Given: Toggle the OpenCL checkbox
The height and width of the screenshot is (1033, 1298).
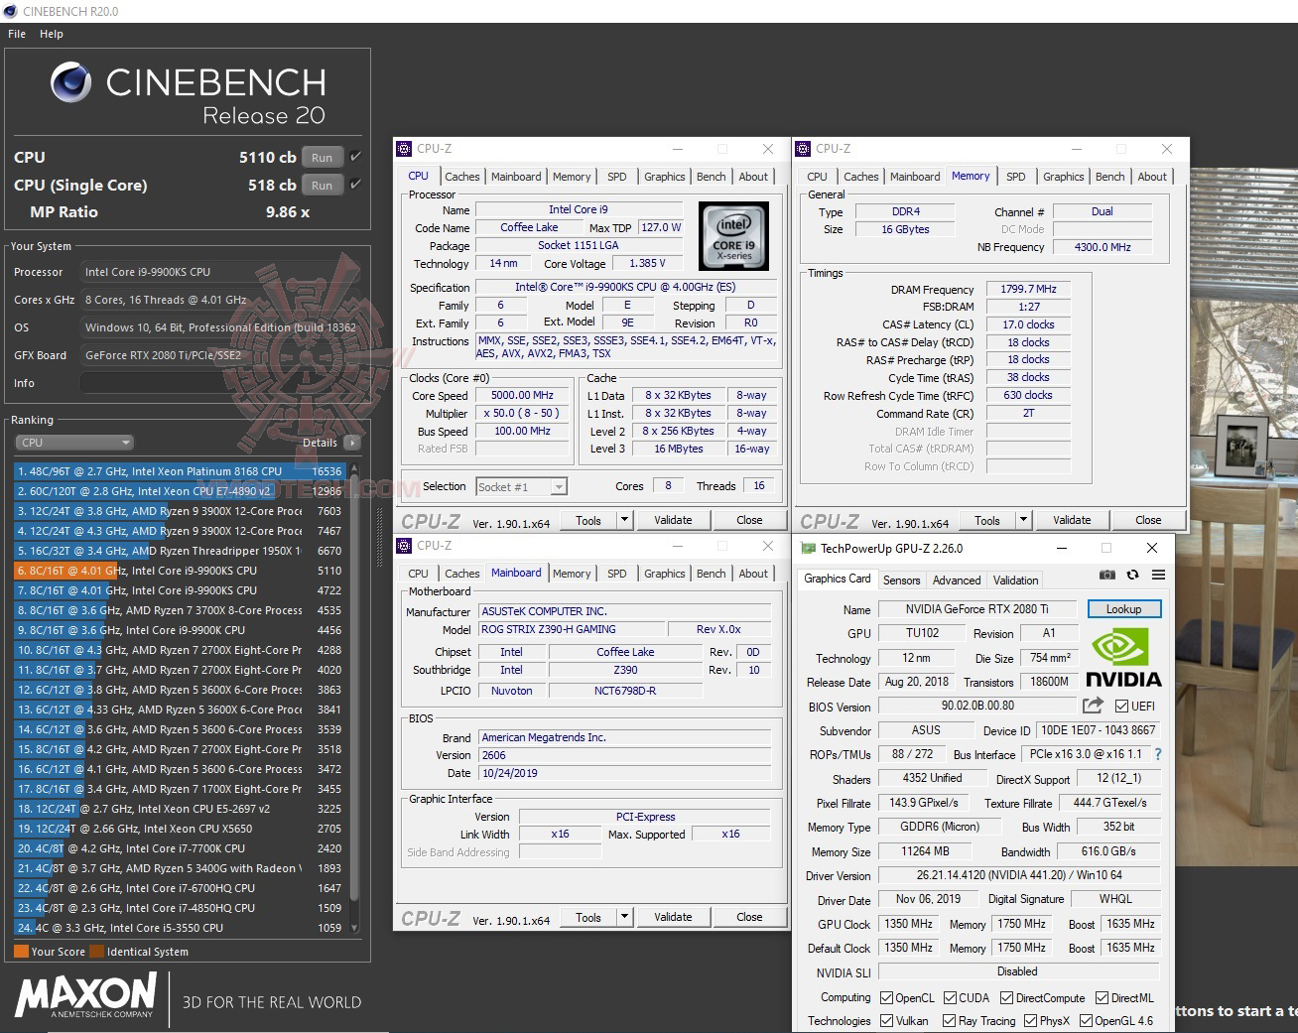Looking at the screenshot, I should click(x=886, y=998).
